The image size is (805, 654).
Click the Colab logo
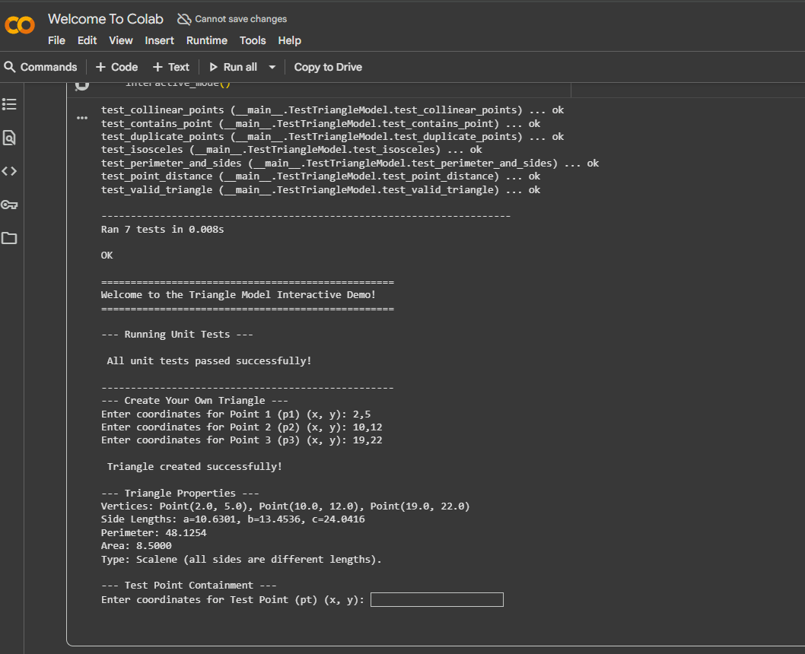[20, 25]
